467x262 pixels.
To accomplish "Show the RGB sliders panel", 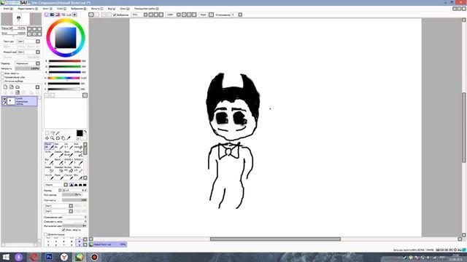I will (52, 15).
